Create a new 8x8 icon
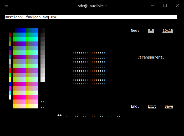 coord(151,31)
